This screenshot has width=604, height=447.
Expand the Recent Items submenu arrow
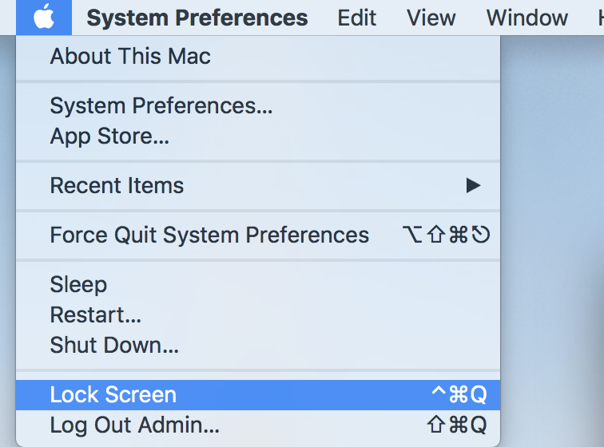point(473,185)
